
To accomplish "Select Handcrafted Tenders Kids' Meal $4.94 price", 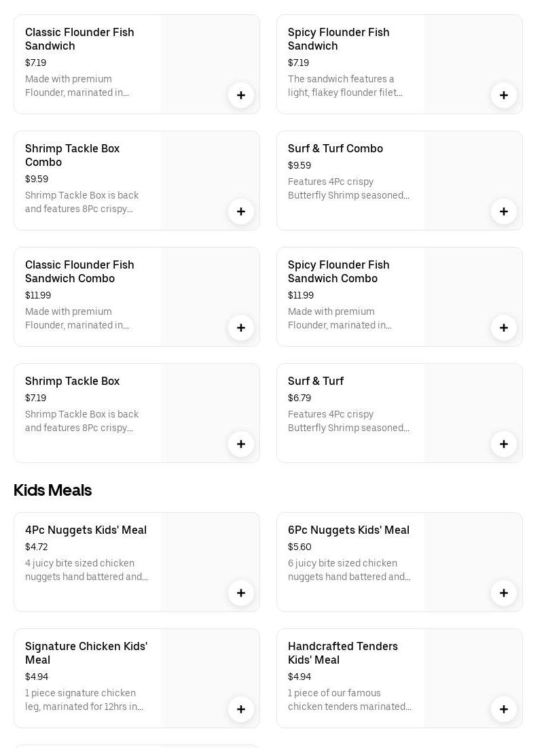I will (299, 677).
